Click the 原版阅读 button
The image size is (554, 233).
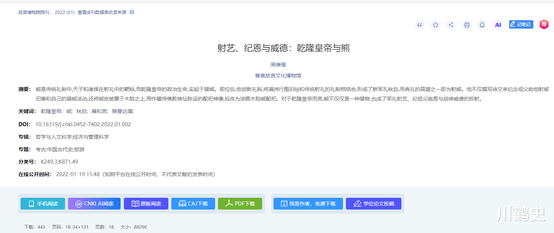point(146,204)
